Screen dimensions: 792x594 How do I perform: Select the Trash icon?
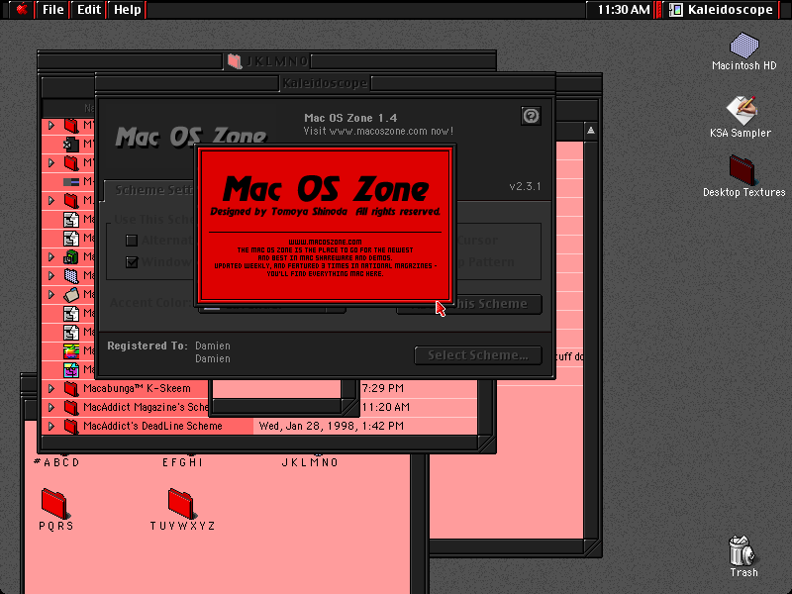pos(741,551)
